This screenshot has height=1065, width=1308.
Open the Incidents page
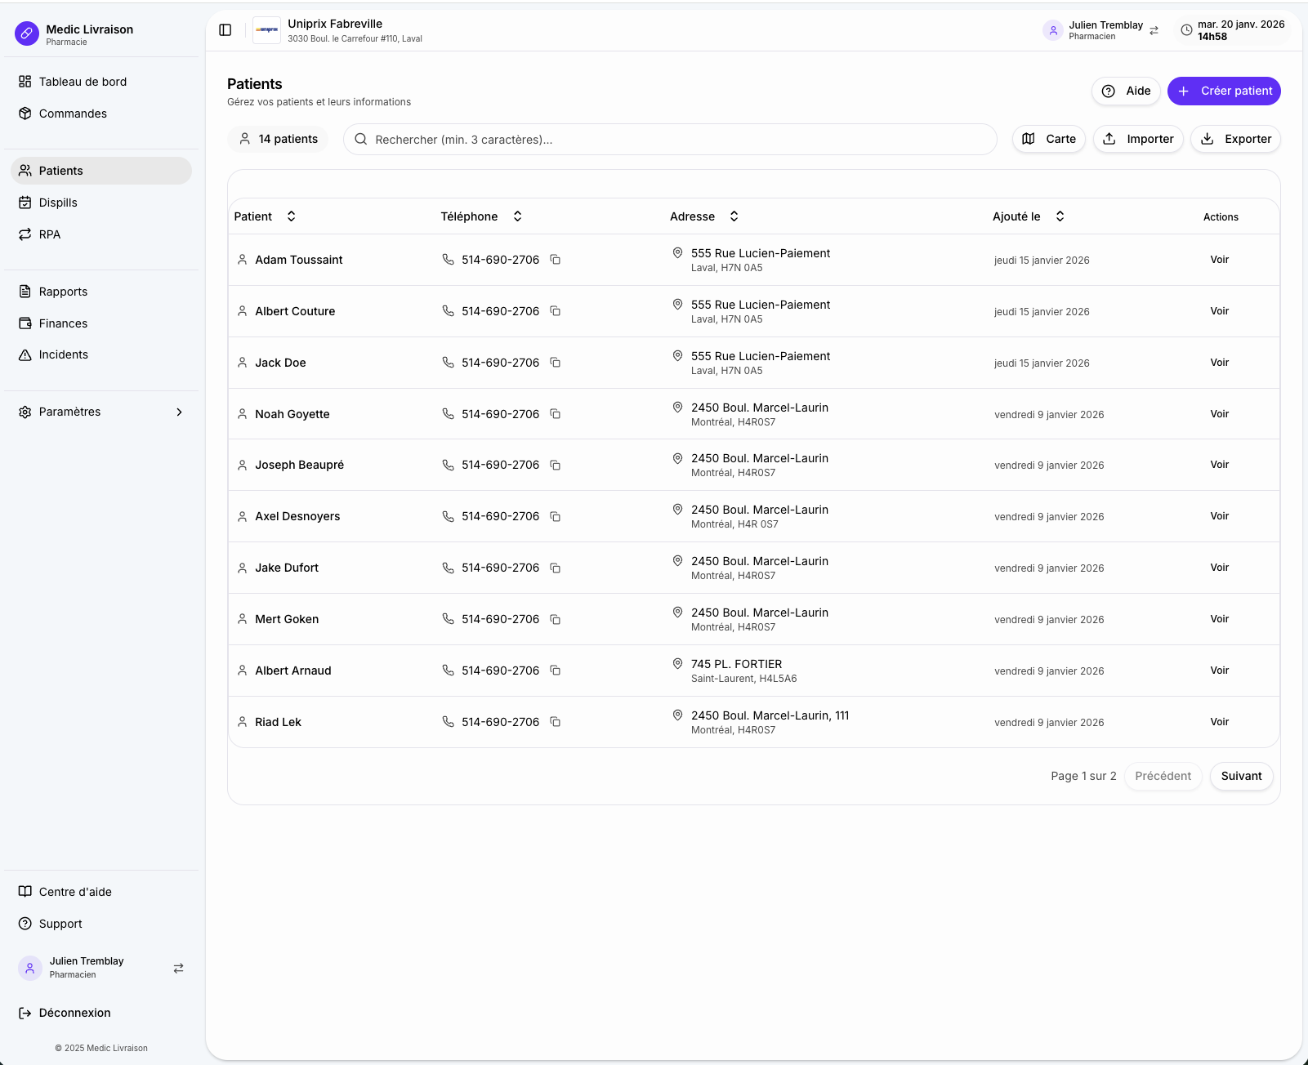(x=63, y=354)
